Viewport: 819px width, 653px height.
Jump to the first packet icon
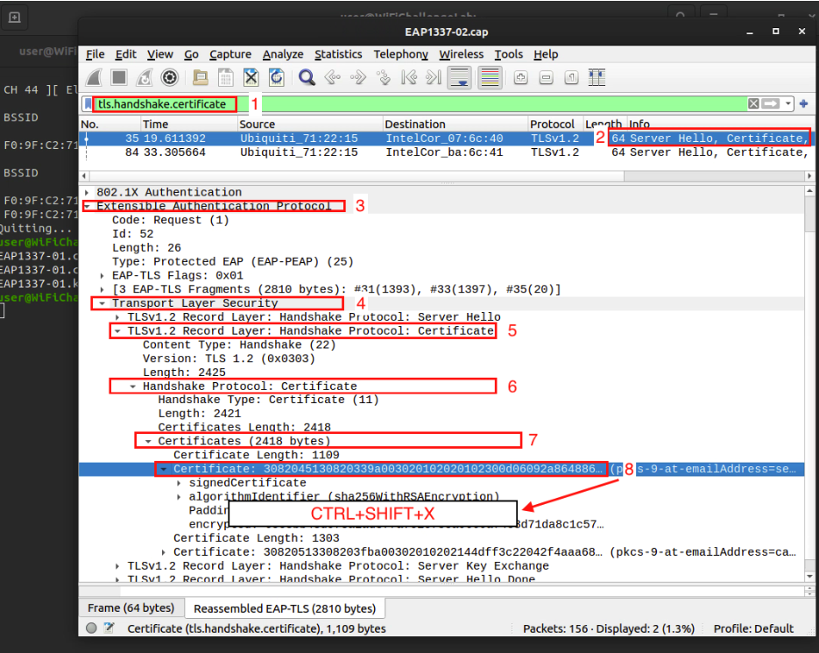tap(409, 78)
